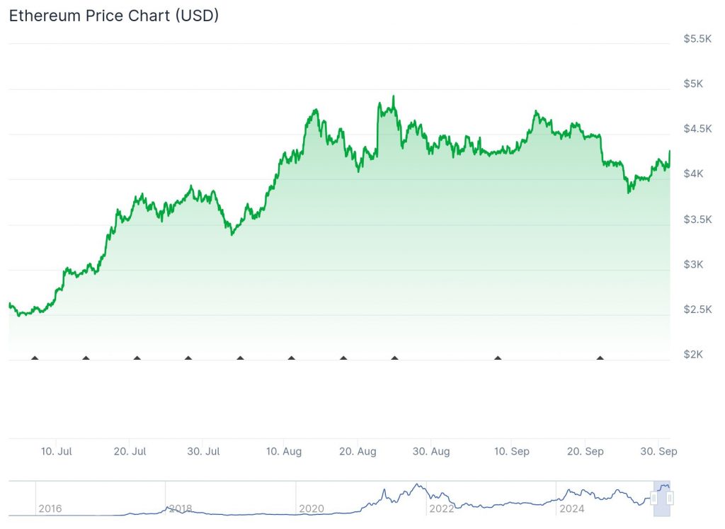Click 2016 in the navigator timeline

pos(50,508)
